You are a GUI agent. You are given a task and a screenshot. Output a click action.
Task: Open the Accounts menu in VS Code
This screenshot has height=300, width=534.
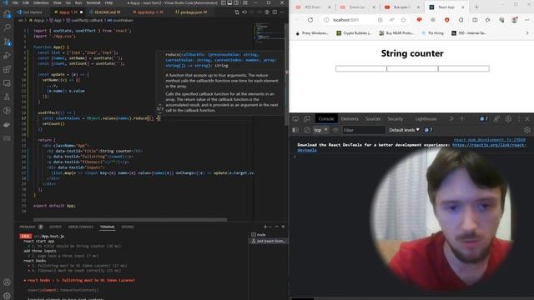[7, 282]
